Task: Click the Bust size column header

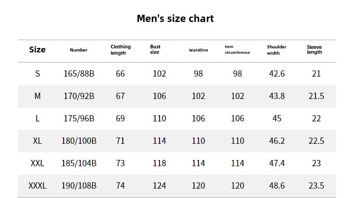Action: pos(155,49)
